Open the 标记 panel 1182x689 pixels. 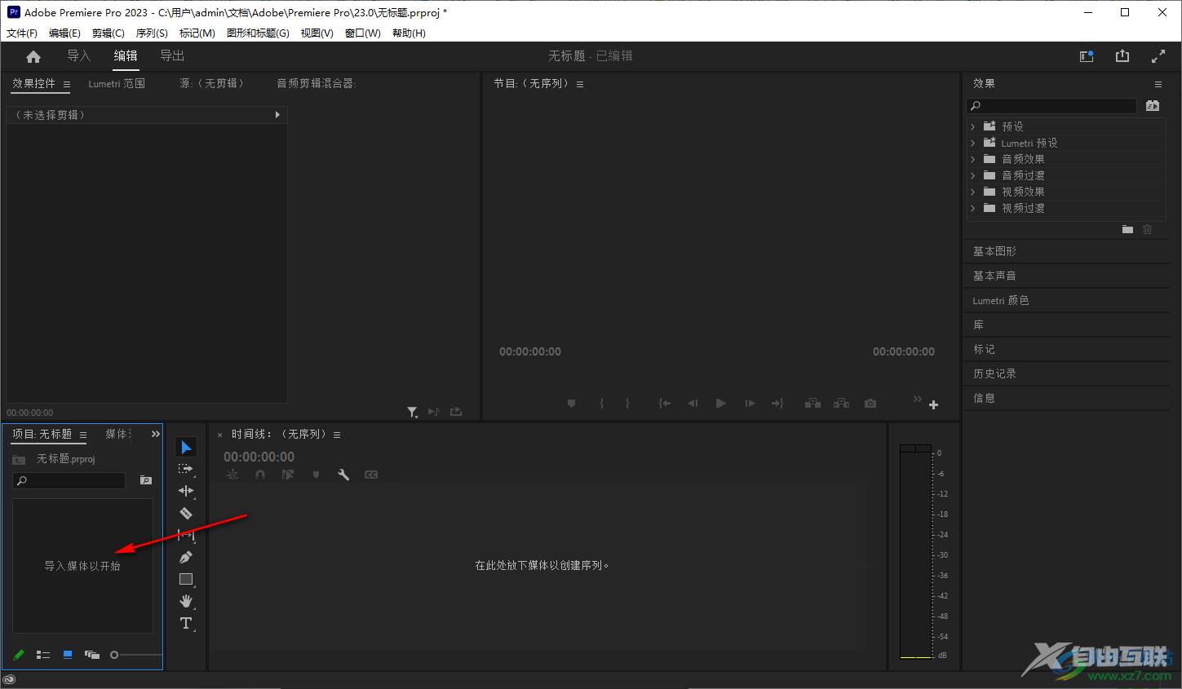[x=984, y=349]
